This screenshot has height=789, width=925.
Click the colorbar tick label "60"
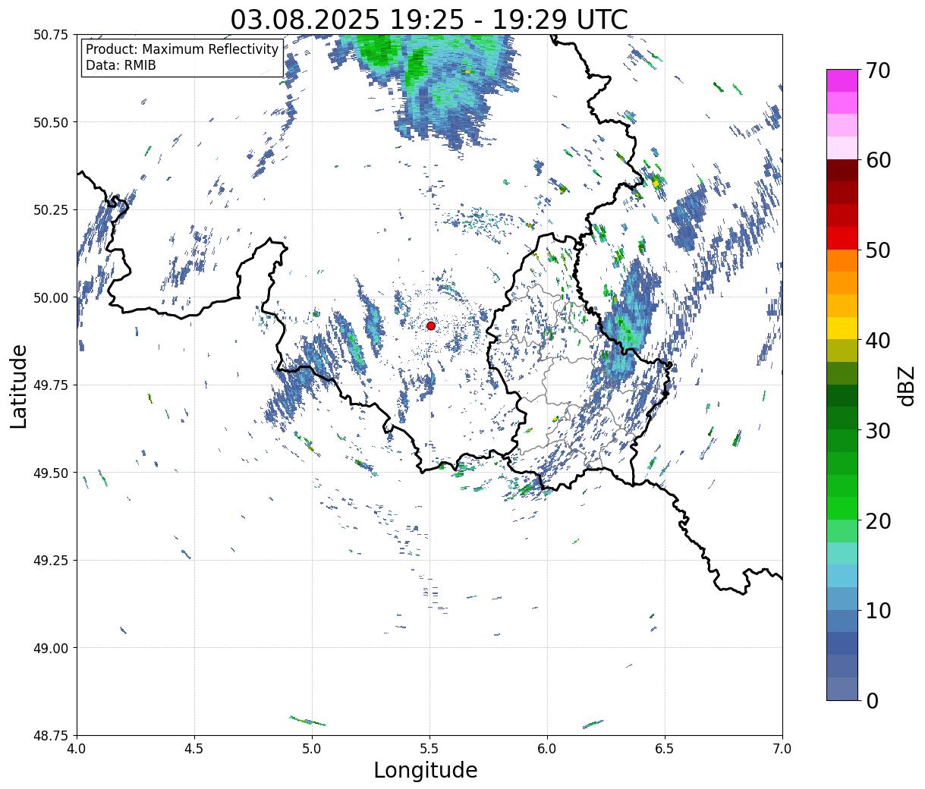tap(878, 160)
